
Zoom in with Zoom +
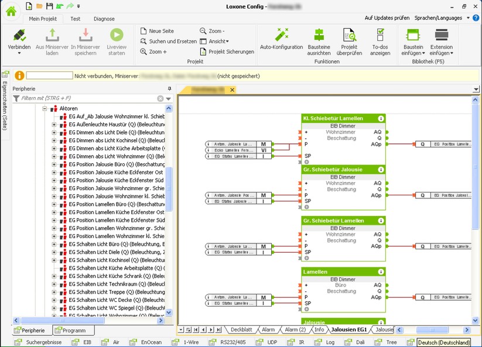153,51
